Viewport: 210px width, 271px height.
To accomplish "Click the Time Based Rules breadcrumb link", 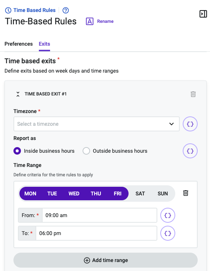I will [x=34, y=10].
